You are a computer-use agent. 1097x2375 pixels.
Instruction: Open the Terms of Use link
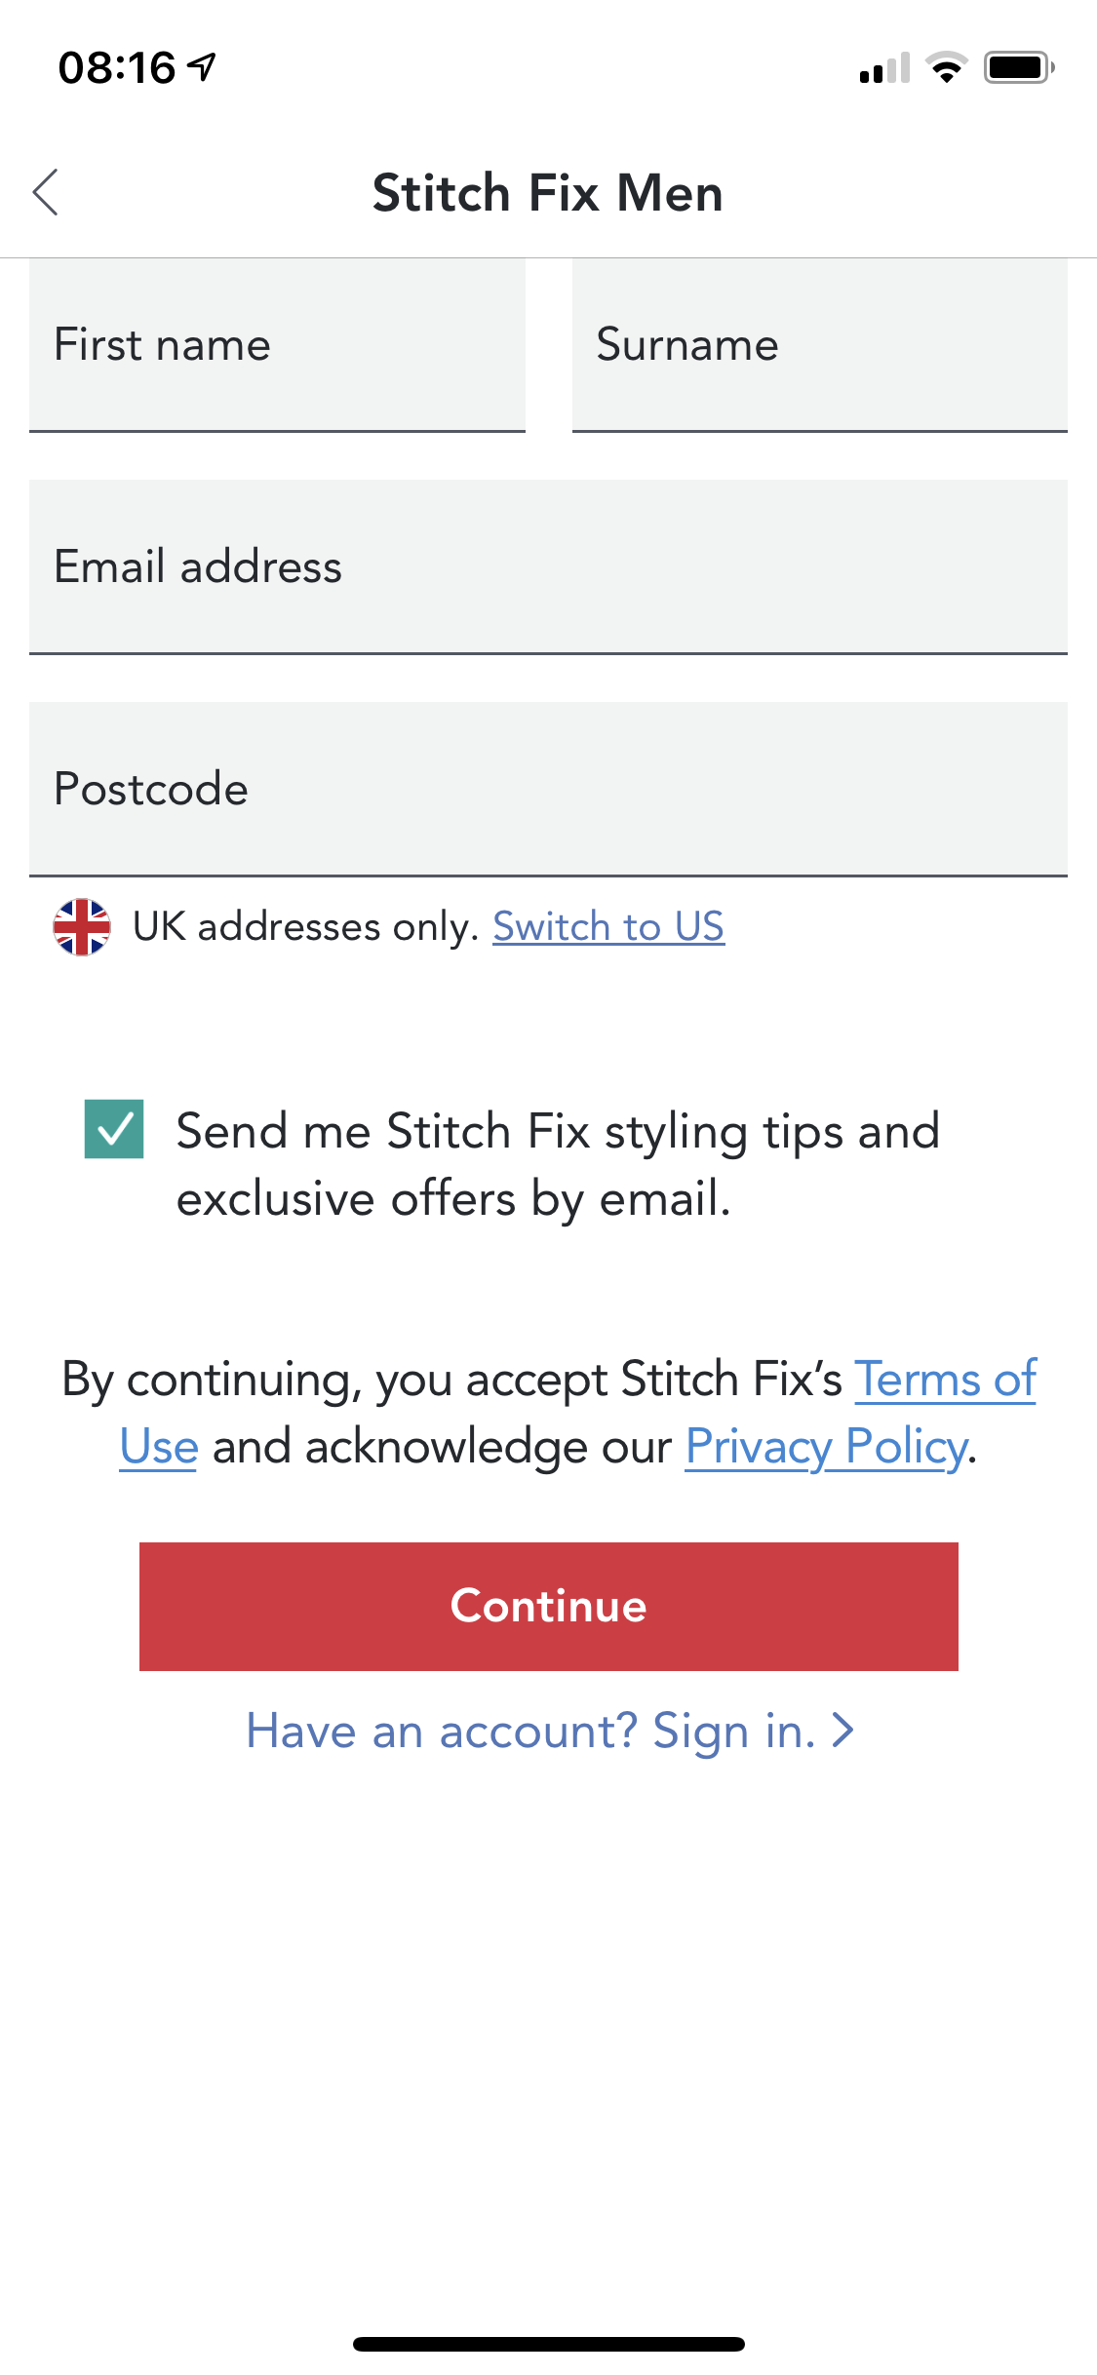(x=944, y=1380)
